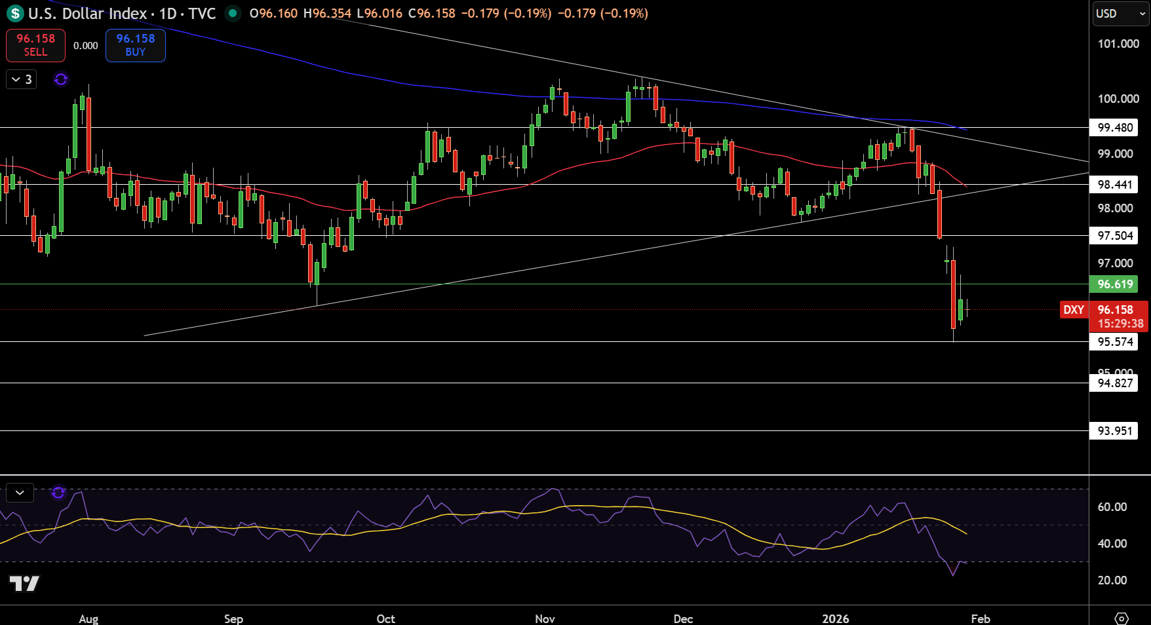Expand the RSI pane collapse chevron
The width and height of the screenshot is (1151, 625).
[x=20, y=493]
